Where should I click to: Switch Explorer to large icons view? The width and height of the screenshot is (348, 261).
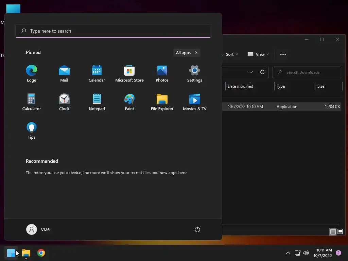[340, 232]
